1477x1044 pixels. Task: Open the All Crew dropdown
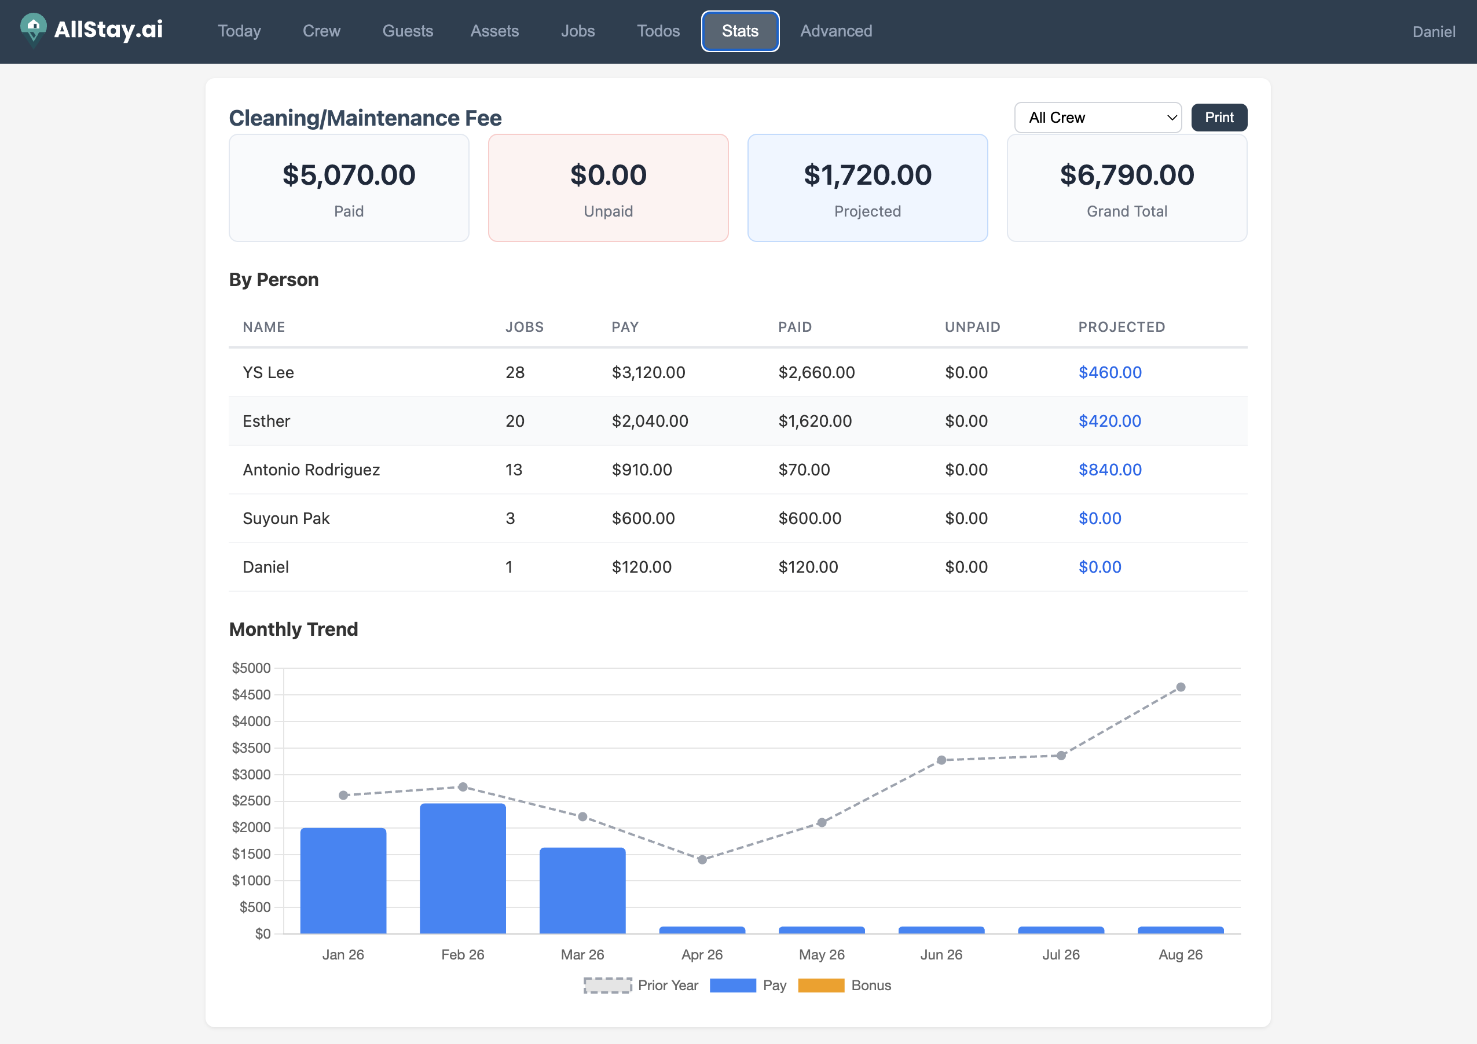pyautogui.click(x=1097, y=117)
